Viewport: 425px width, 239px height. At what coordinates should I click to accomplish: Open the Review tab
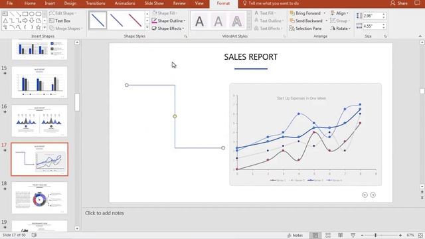(x=179, y=3)
